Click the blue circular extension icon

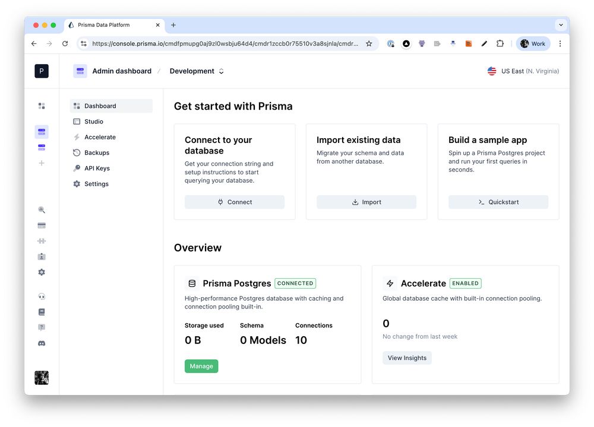[391, 43]
